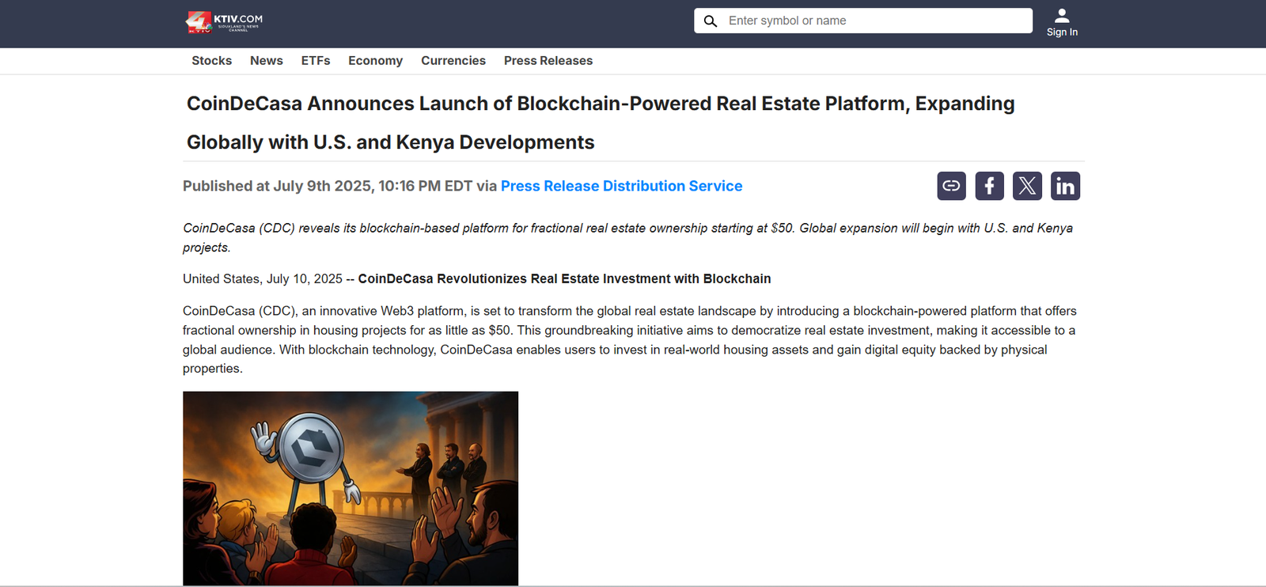Click the user profile silhouette icon
The width and height of the screenshot is (1266, 587).
(1062, 15)
